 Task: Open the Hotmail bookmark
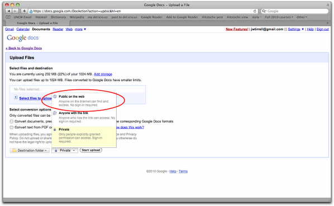41,17
